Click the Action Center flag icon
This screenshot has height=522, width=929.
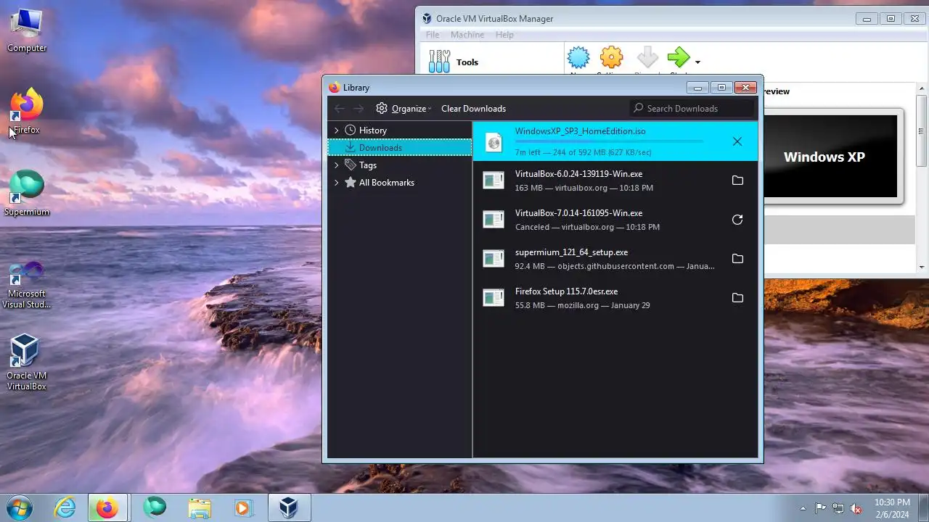pyautogui.click(x=821, y=508)
